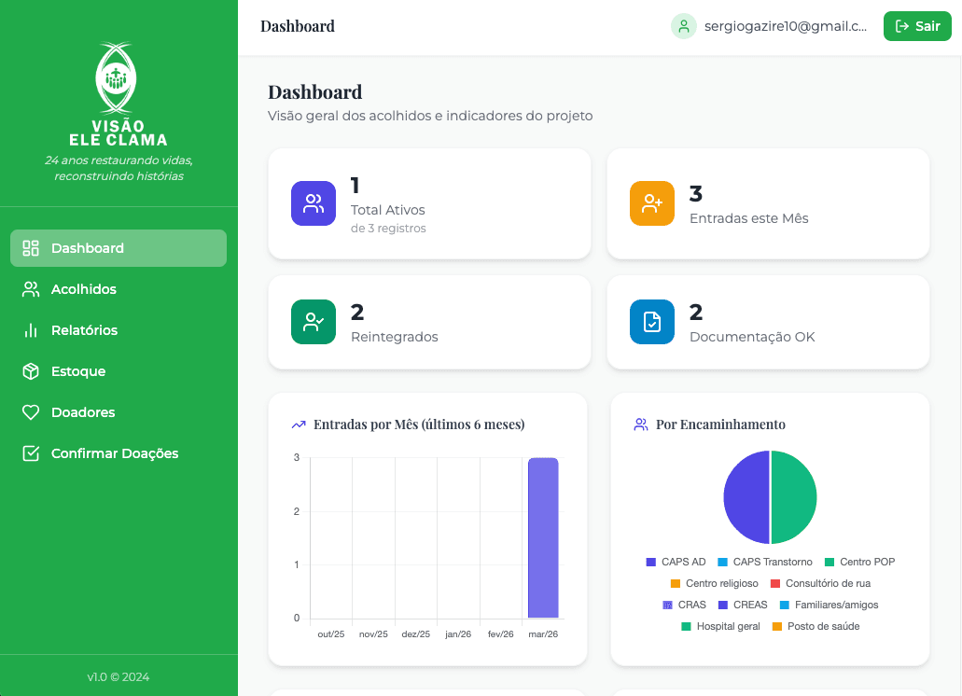Image resolution: width=962 pixels, height=696 pixels.
Task: Click the Reintegrados green icon
Action: pyautogui.click(x=314, y=322)
